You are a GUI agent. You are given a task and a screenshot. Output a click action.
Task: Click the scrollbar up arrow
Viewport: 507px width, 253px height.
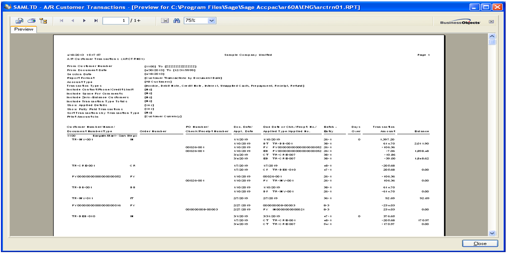tap(492, 36)
